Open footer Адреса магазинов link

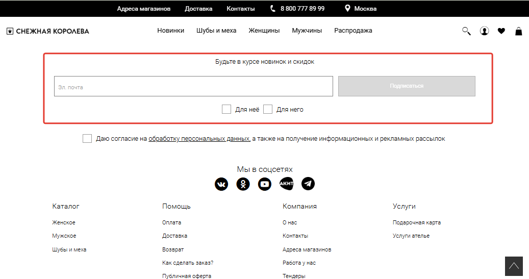(307, 249)
